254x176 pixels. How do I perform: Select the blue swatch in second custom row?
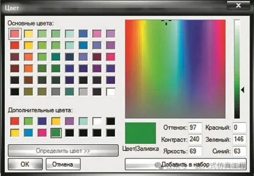(29, 133)
